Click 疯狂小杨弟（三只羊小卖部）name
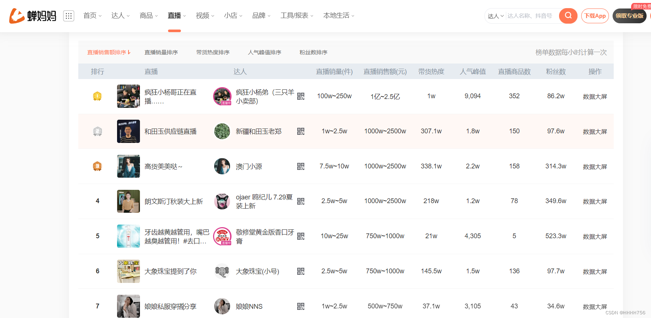 click(265, 96)
